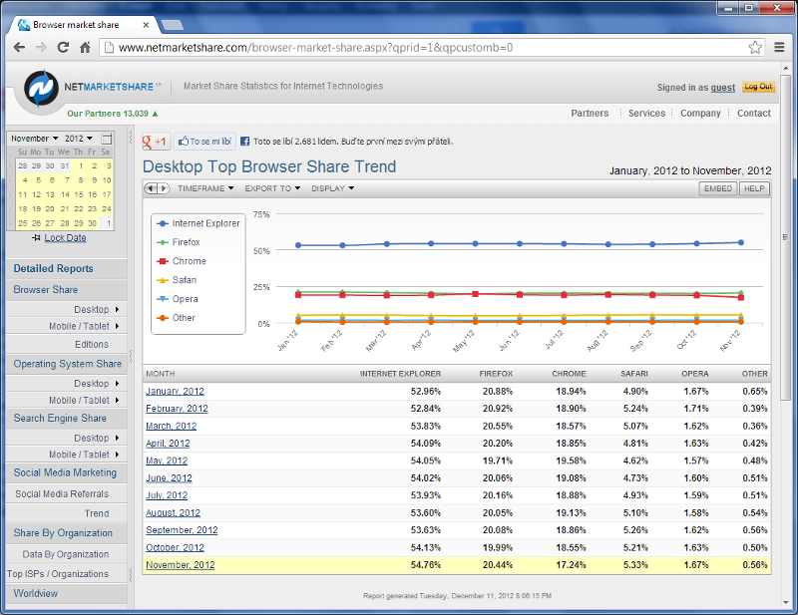Open the calendar grid icon
Viewport: 798px width, 615px height.
[107, 139]
